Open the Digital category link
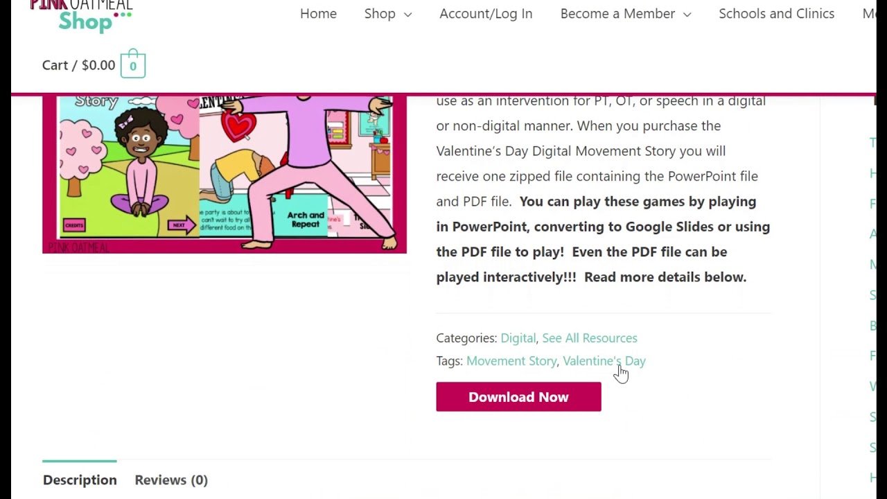This screenshot has height=499, width=887. (x=518, y=338)
